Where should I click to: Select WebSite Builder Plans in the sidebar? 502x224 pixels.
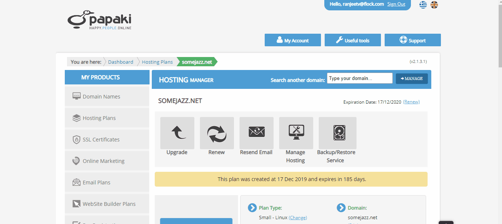coord(107,204)
